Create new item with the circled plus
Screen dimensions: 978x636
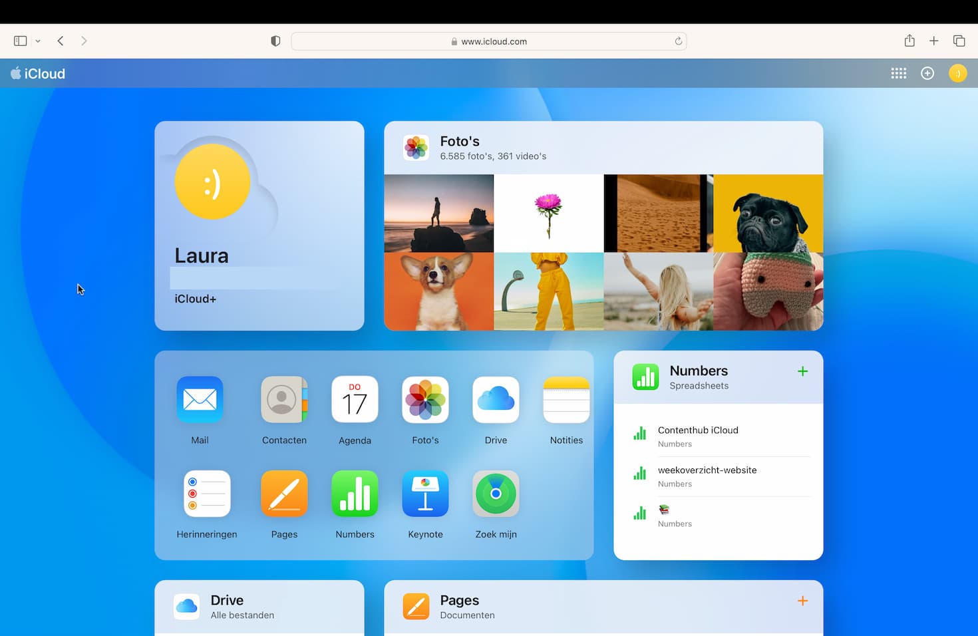pyautogui.click(x=927, y=73)
